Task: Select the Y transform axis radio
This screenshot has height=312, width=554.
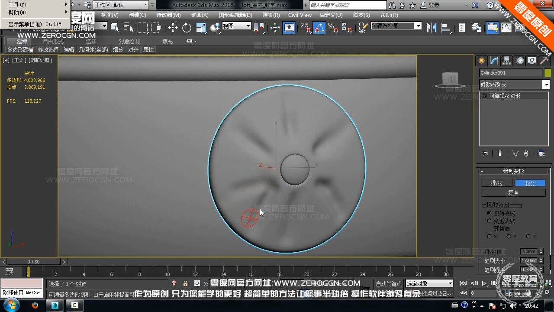Action: point(509,237)
